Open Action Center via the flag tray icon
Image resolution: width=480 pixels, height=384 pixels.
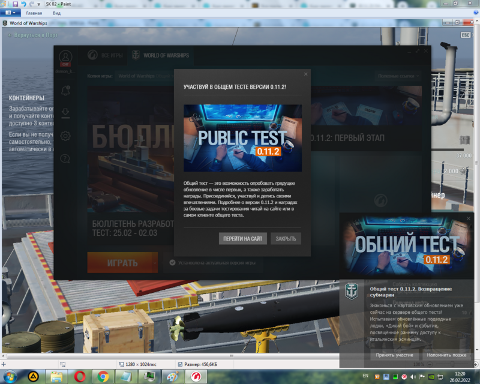click(422, 377)
